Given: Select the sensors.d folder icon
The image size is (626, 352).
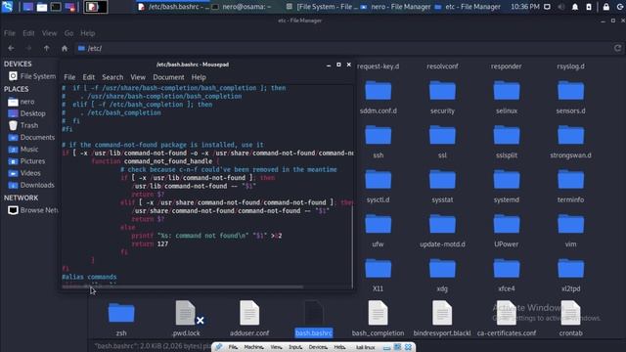Looking at the screenshot, I should (x=571, y=91).
